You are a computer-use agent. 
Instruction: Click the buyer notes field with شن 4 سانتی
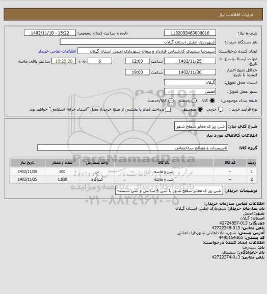169,191
